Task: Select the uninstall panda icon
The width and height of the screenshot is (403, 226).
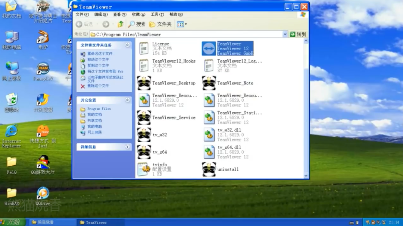Action: (x=209, y=169)
